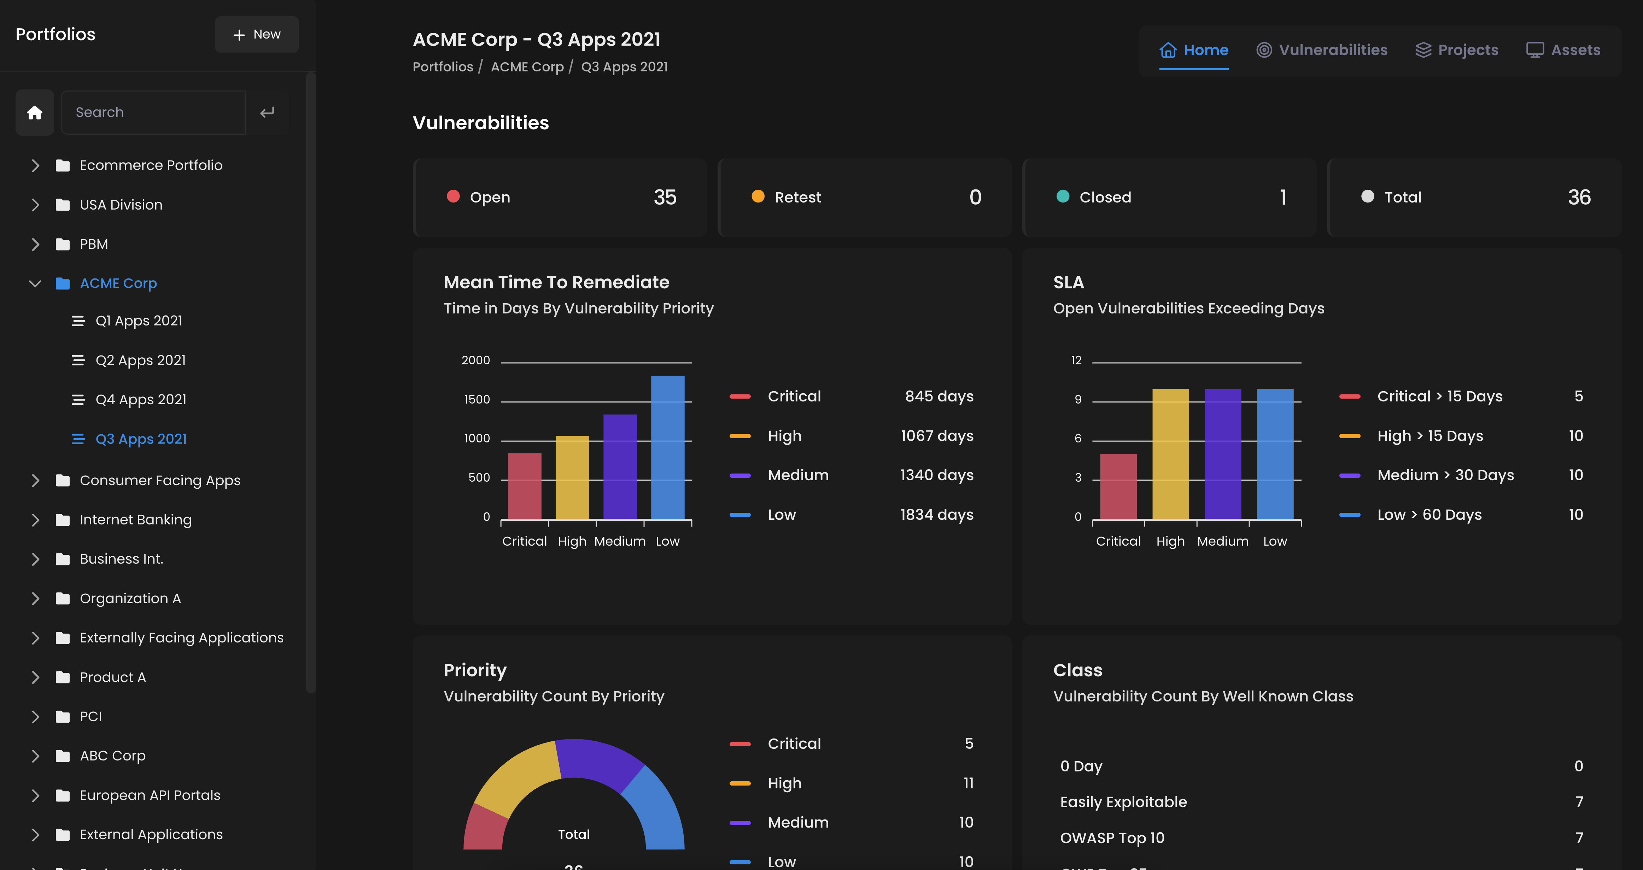The height and width of the screenshot is (870, 1643).
Task: Open Q4 Apps 2021 in the sidebar
Action: click(140, 399)
